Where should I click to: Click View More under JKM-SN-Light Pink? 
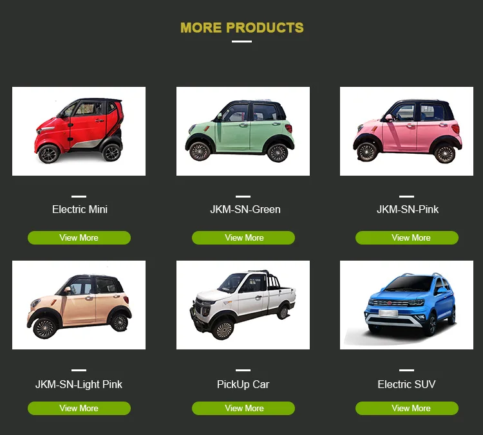tap(79, 408)
